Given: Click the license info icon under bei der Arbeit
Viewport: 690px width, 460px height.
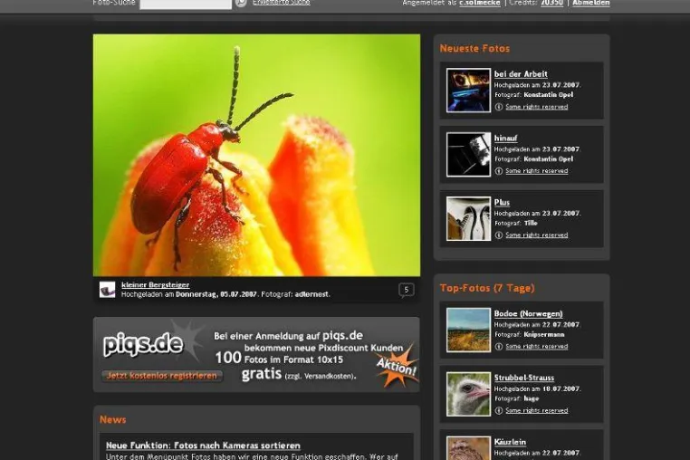Looking at the screenshot, I should pos(499,107).
